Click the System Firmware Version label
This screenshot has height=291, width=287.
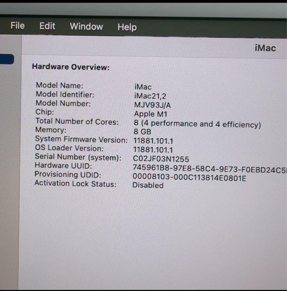coord(81,140)
